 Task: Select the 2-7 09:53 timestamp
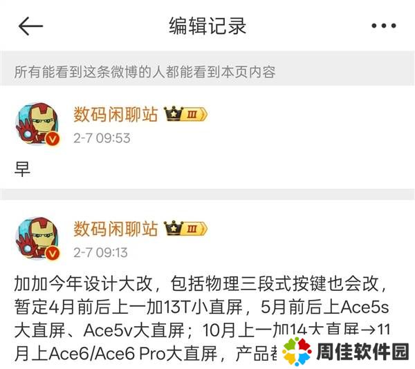point(102,138)
